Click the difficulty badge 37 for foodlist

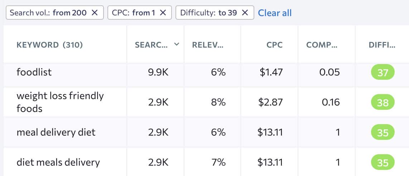click(382, 73)
